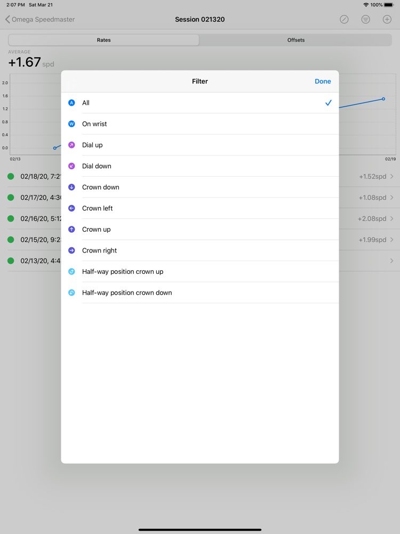400x534 pixels.
Task: Switch to the Rates tab
Action: coord(104,40)
